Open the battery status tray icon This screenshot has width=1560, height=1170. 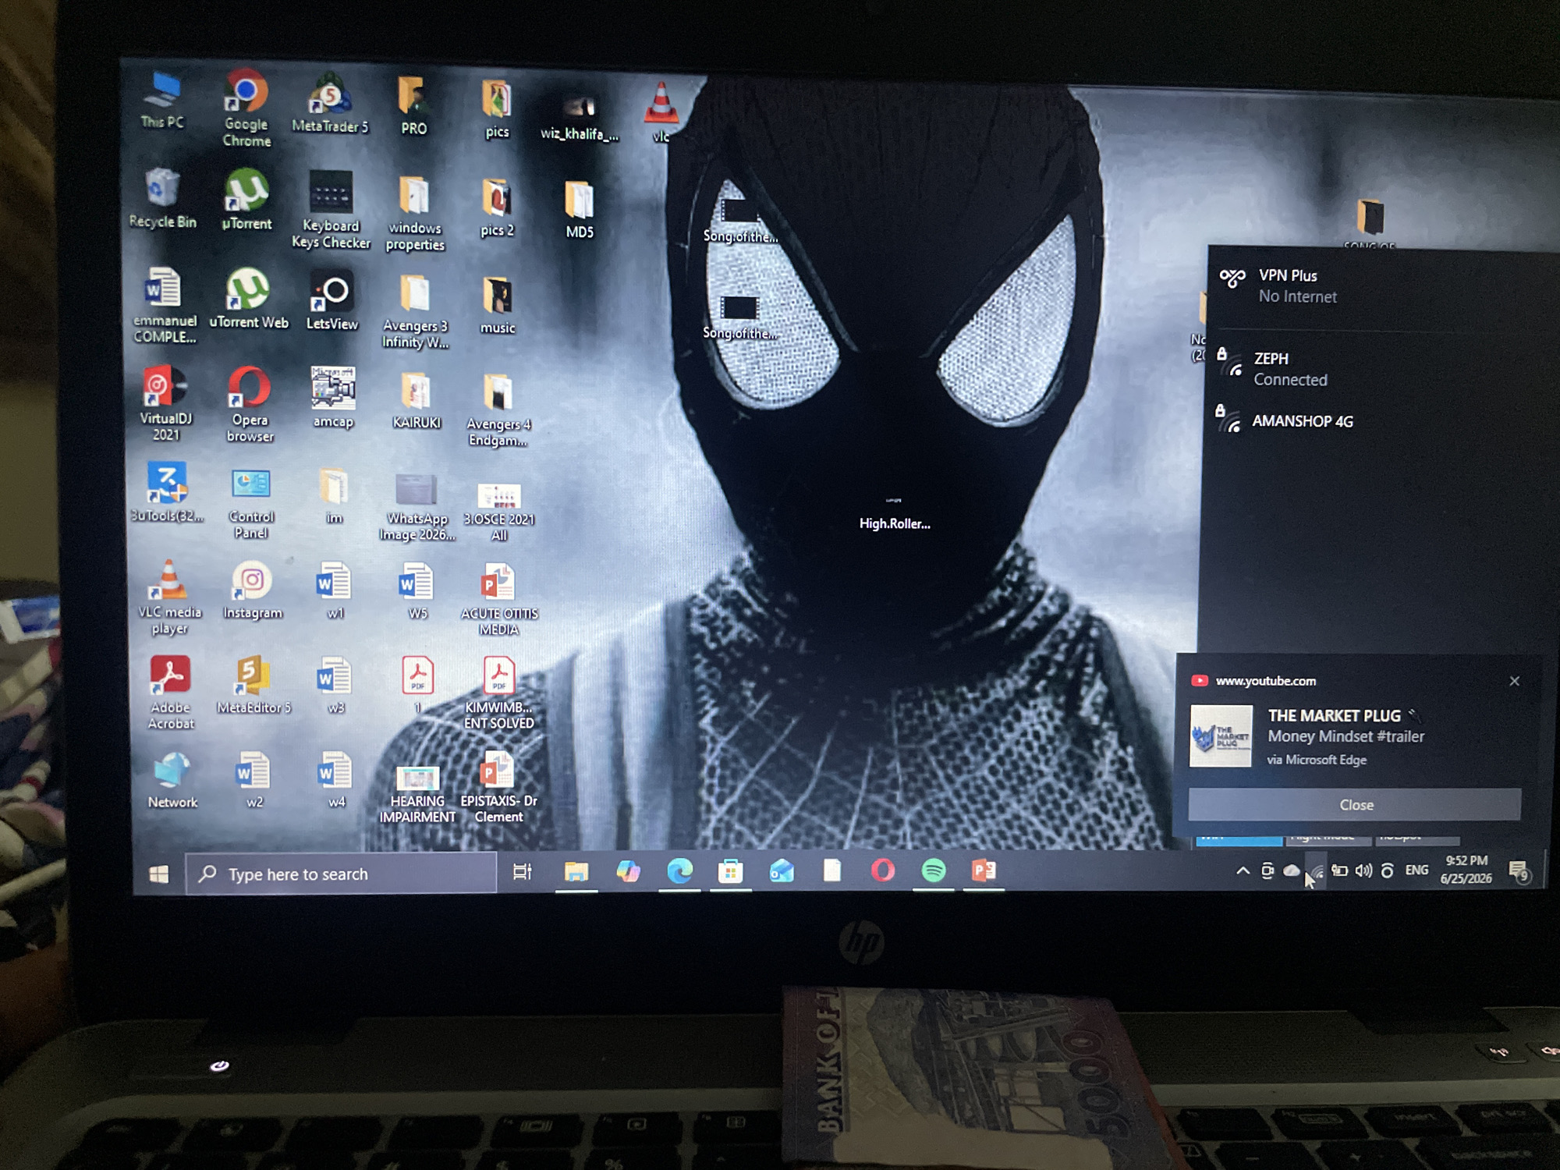tap(1339, 870)
